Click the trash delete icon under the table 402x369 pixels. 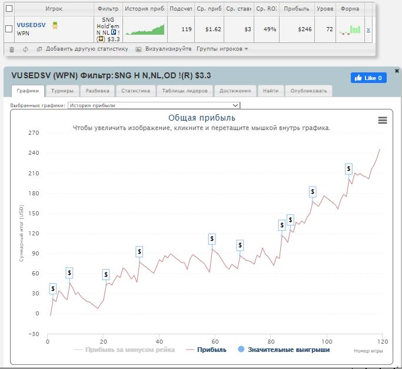point(12,49)
